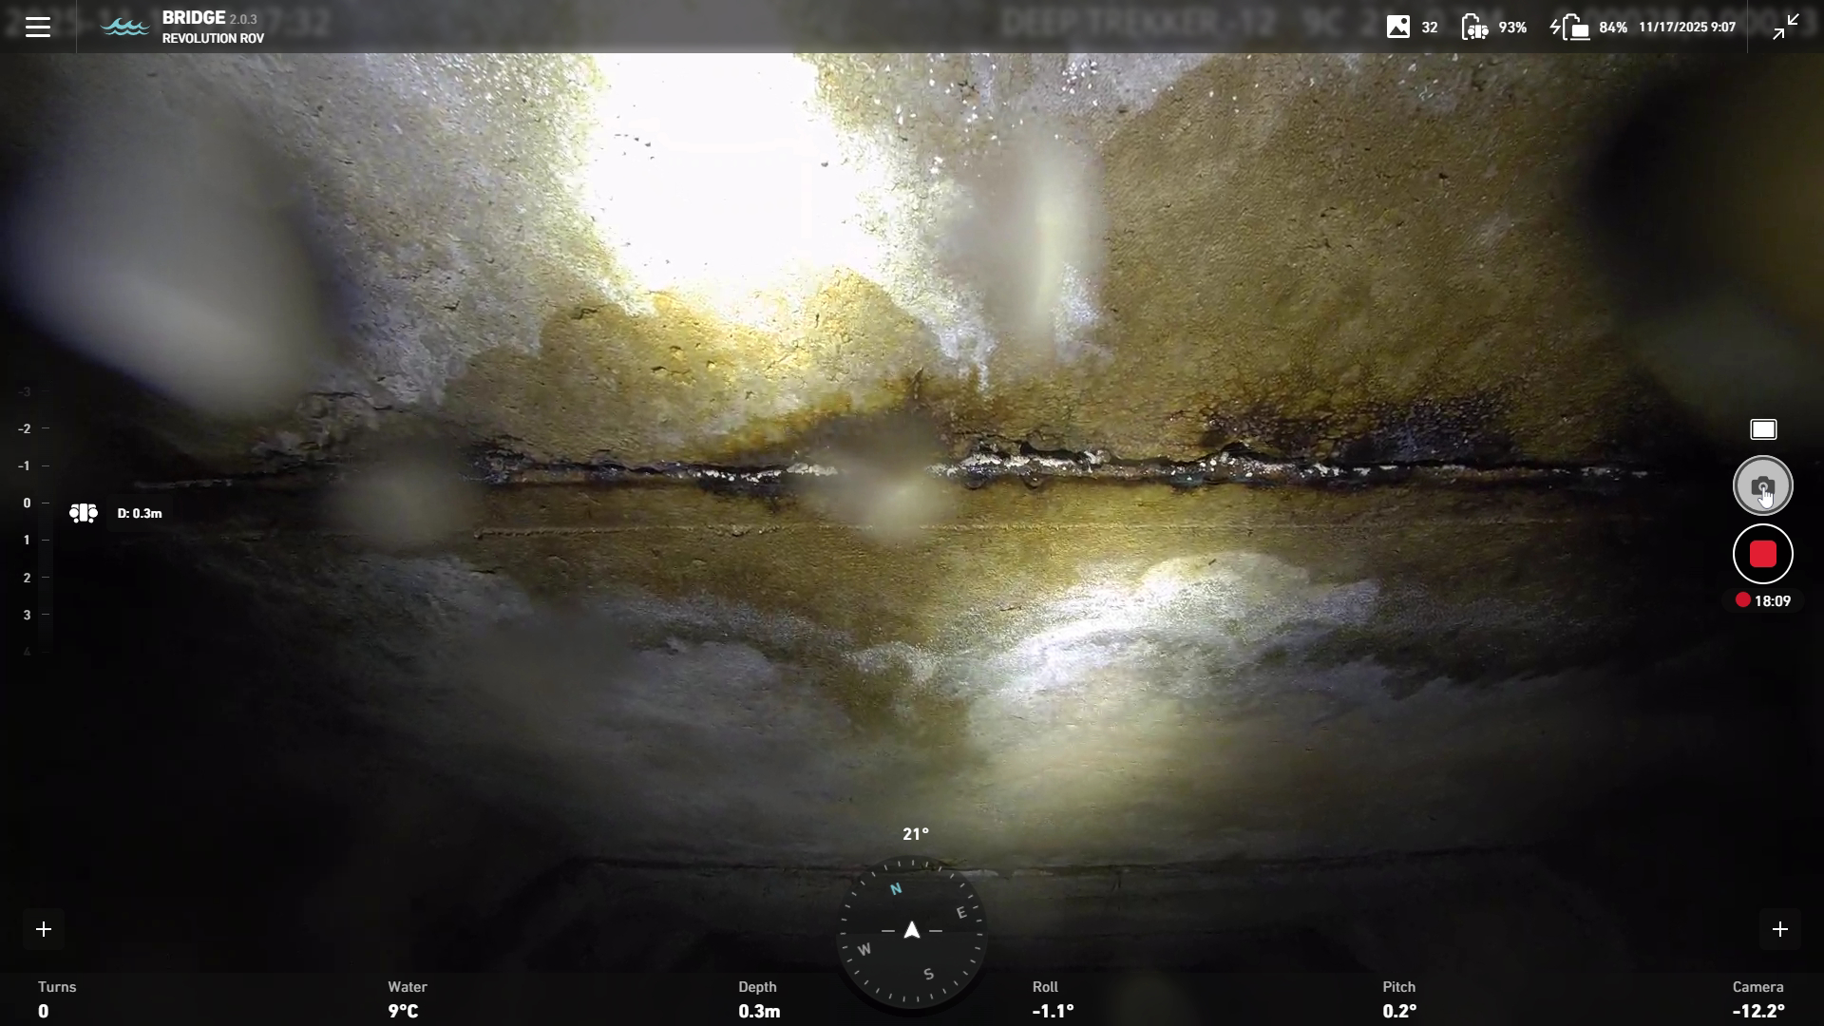Exit fullscreen with the collapse arrows icon
This screenshot has width=1824, height=1026.
1785,27
